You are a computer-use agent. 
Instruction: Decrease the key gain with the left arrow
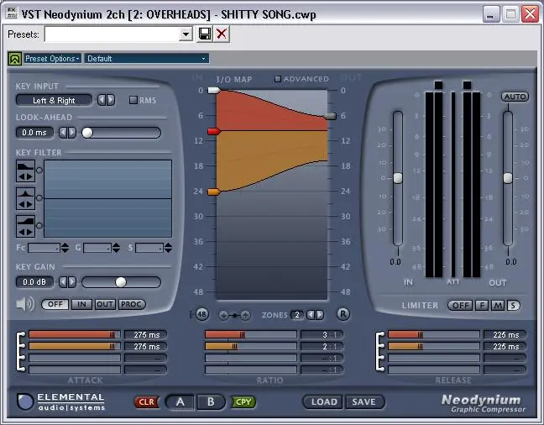[x=63, y=281]
